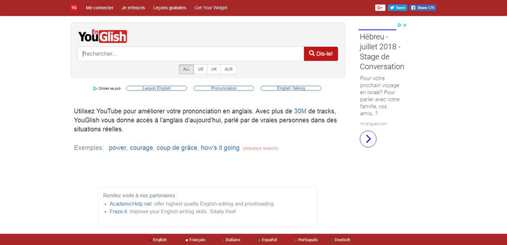Choose the UK accent option
Viewport: 507px width, 245px height.
(x=214, y=70)
